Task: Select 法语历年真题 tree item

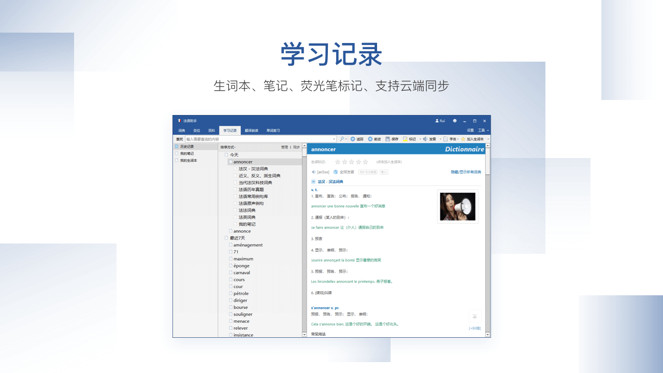Action: [x=251, y=190]
